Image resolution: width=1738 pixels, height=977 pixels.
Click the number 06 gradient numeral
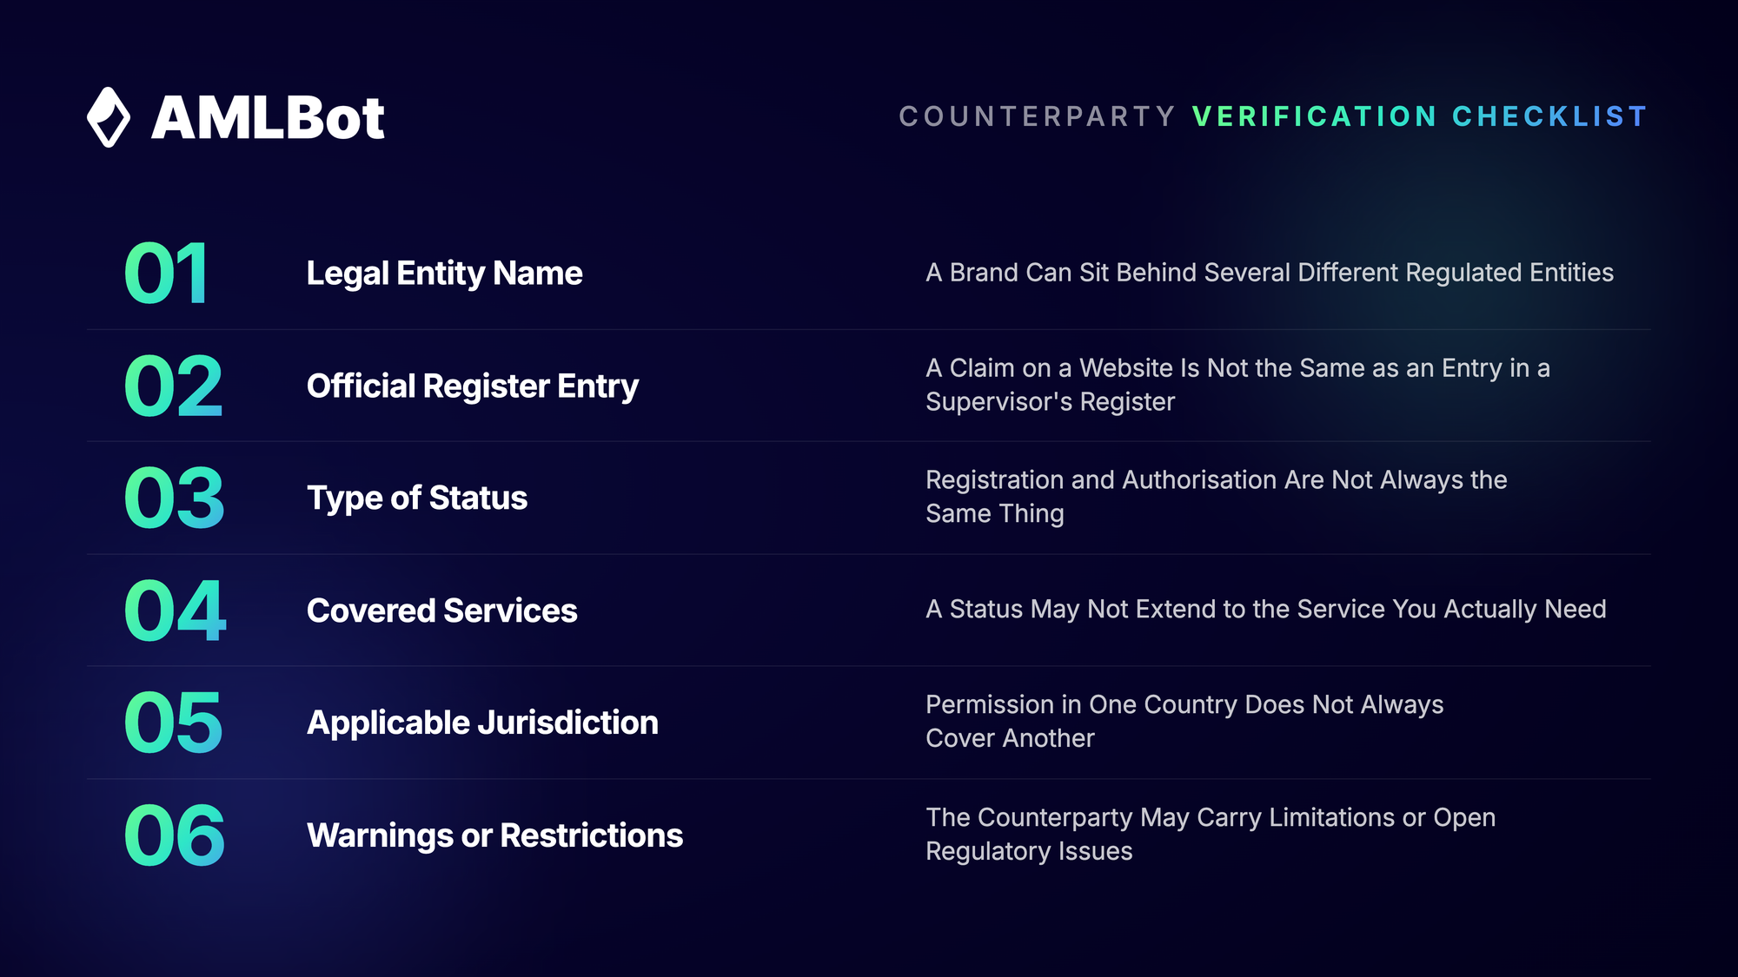pos(175,835)
